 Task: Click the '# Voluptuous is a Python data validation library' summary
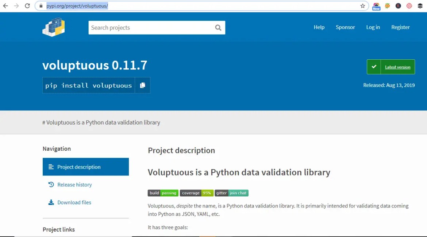click(x=101, y=122)
